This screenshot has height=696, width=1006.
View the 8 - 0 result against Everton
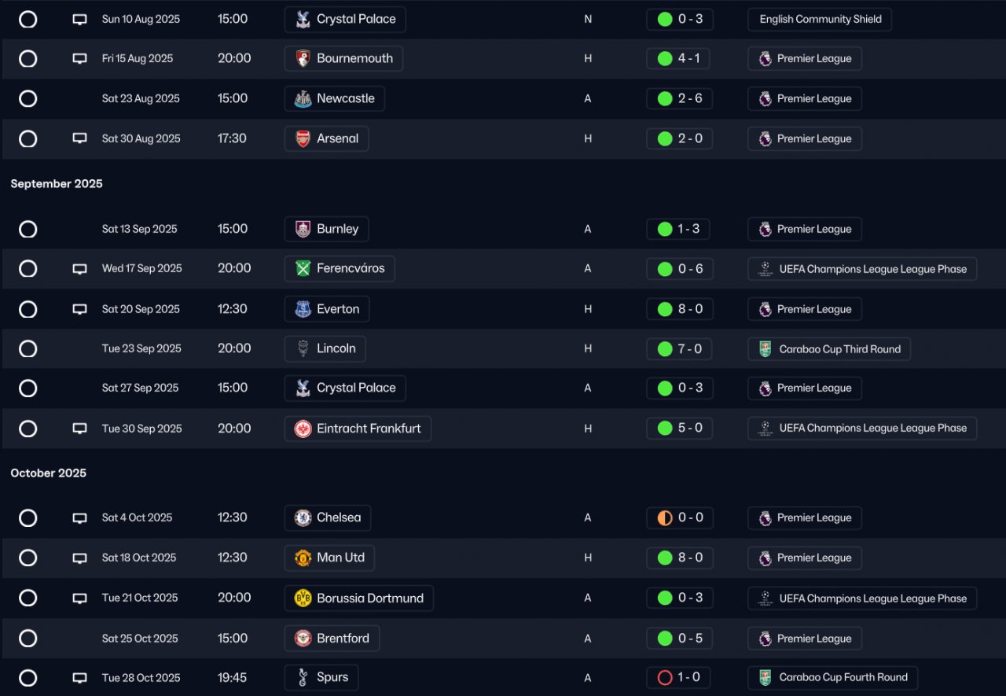click(x=680, y=309)
